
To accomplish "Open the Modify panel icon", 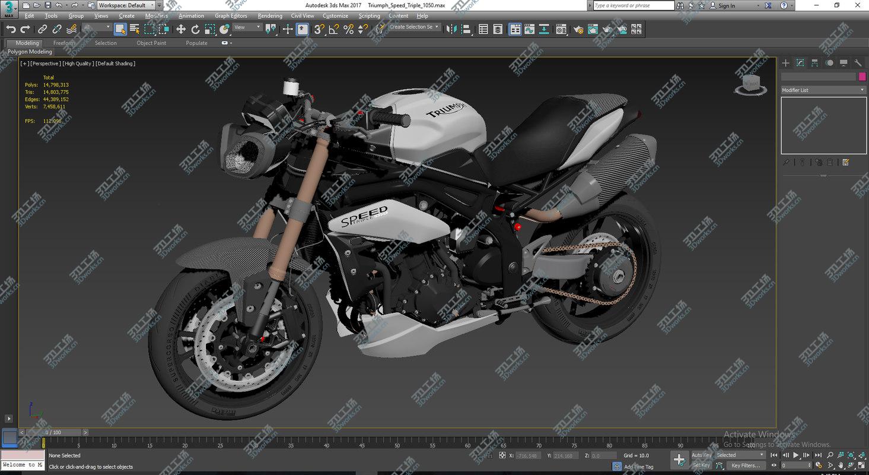I will coord(800,63).
